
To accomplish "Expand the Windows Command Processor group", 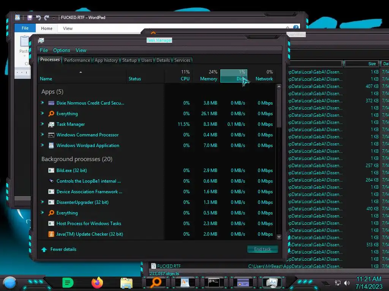I will (x=42, y=135).
